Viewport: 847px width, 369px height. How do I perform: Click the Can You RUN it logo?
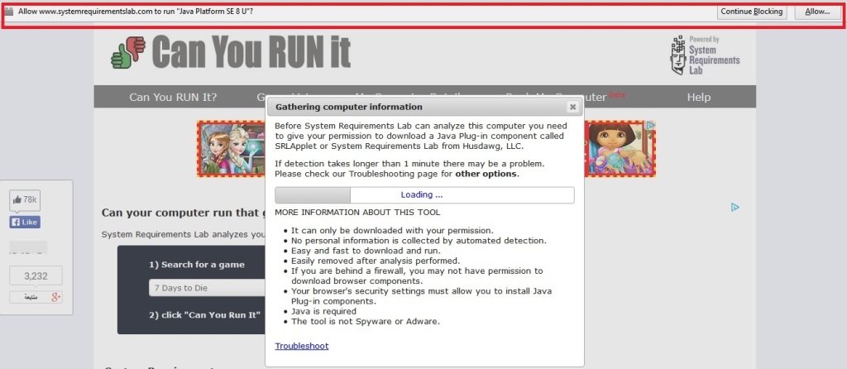(x=251, y=52)
